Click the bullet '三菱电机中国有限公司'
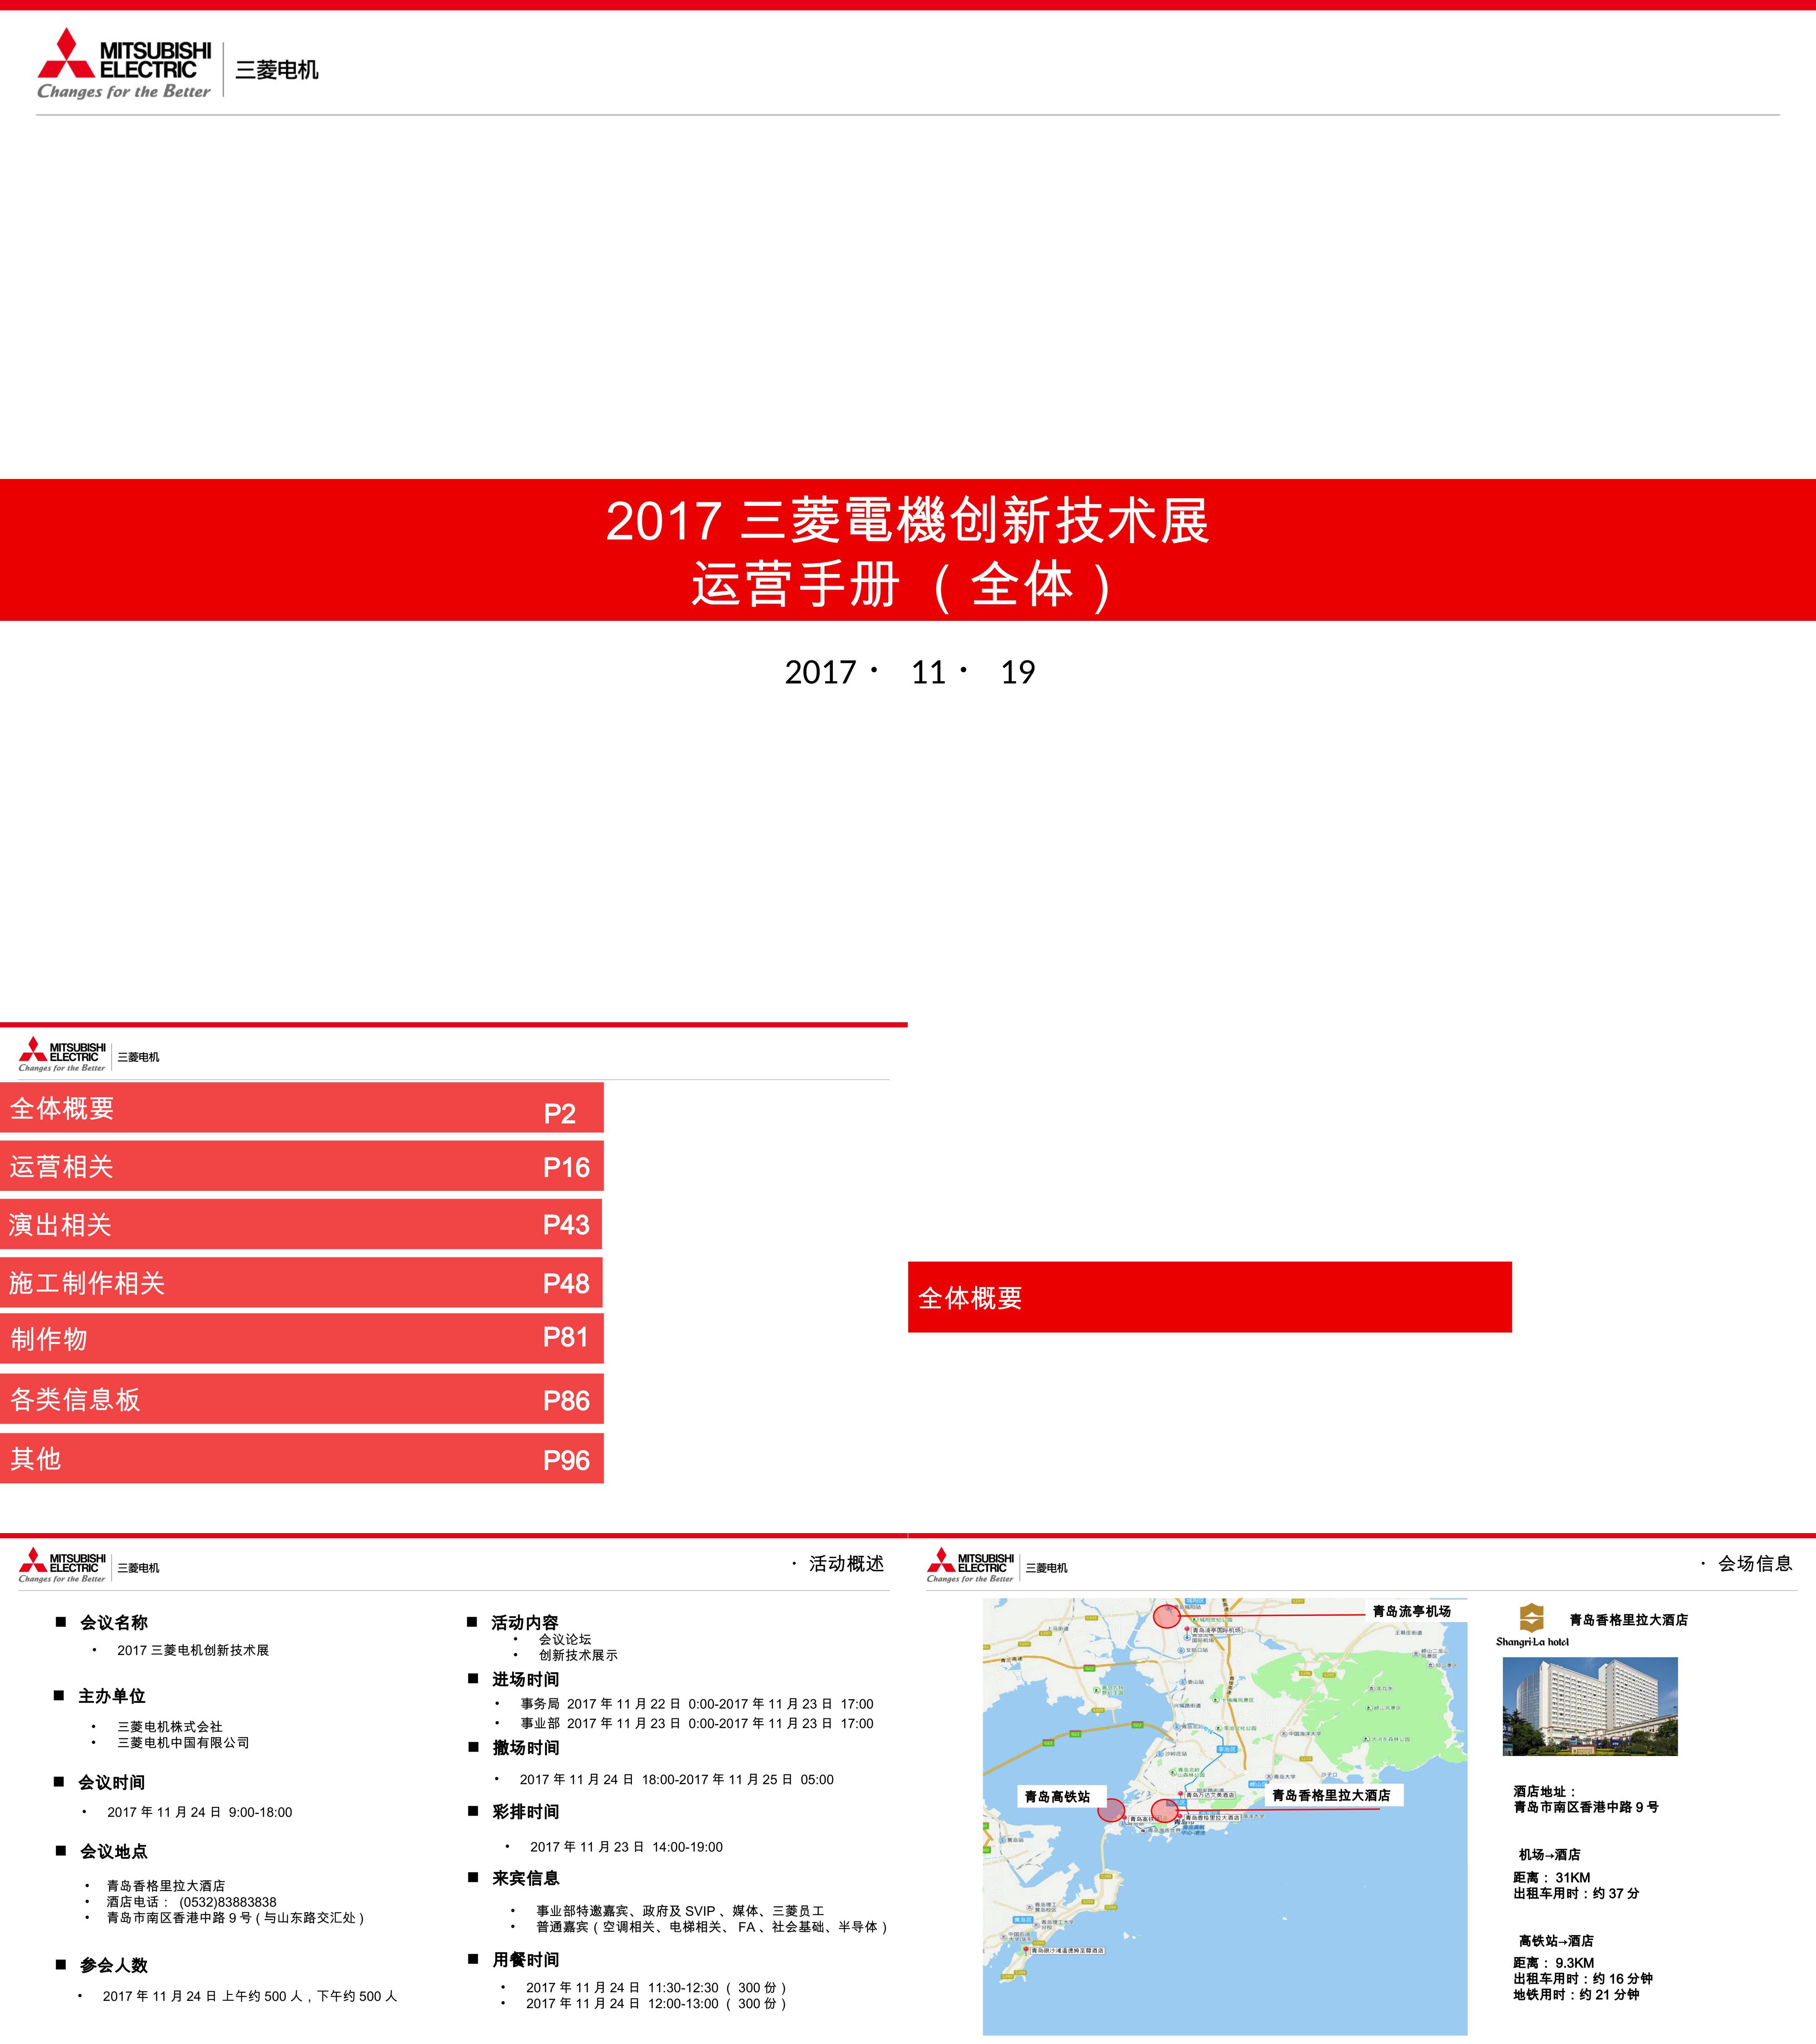This screenshot has height=2044, width=1816. point(184,1742)
